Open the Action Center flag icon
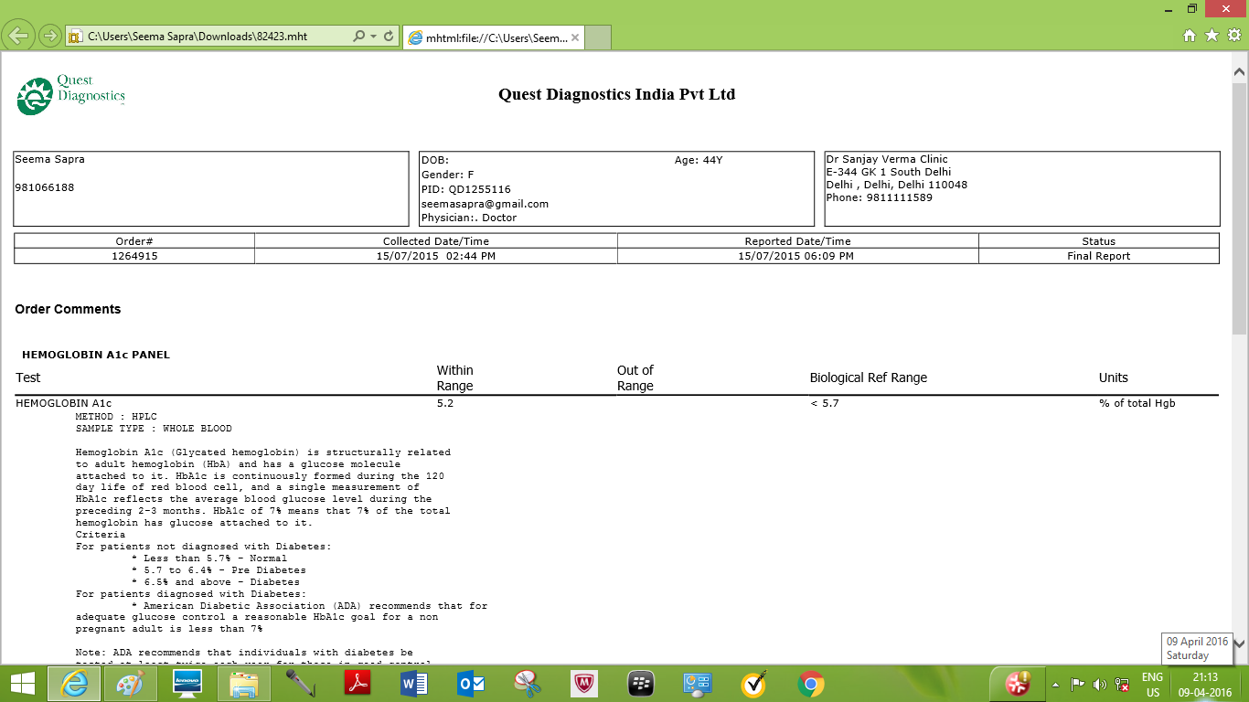 (1078, 684)
